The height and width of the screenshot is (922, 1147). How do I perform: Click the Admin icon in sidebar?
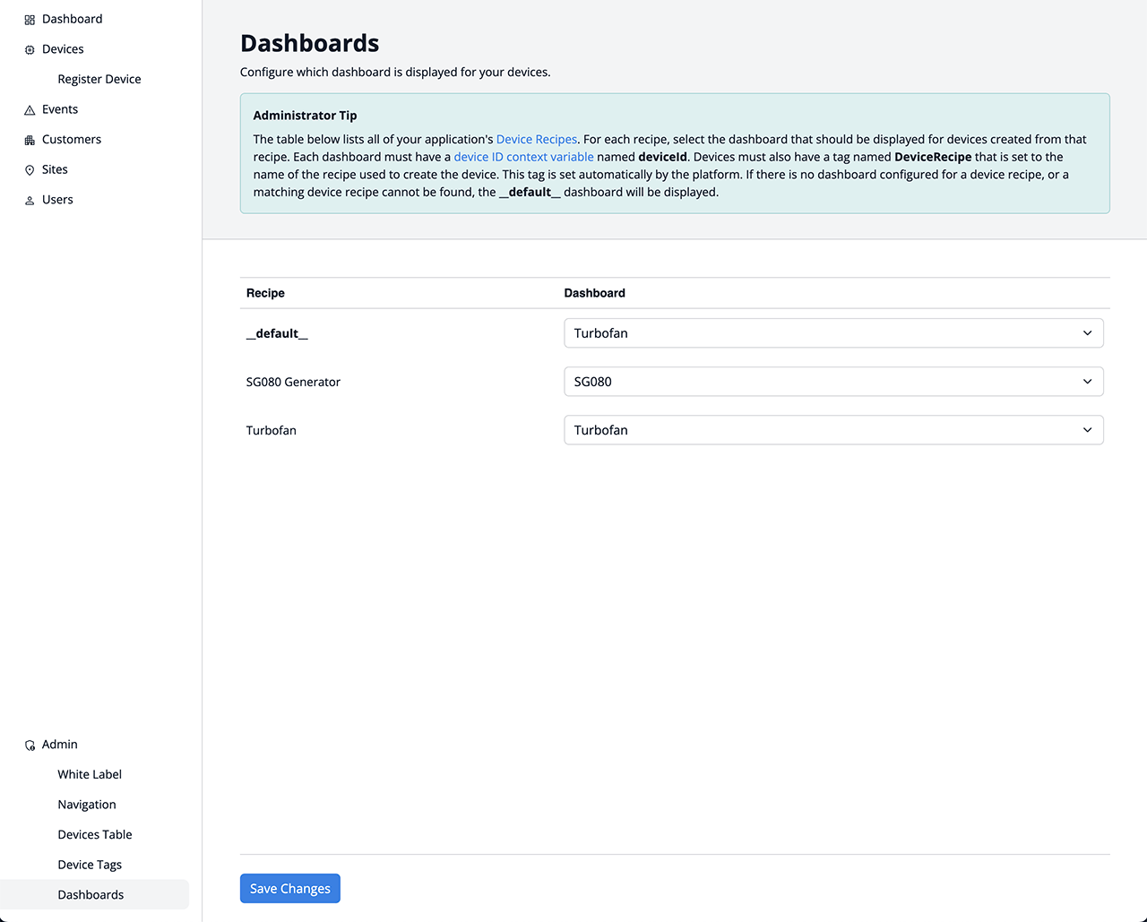pos(30,745)
